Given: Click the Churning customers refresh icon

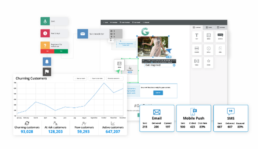Looking at the screenshot, I should pos(27,123).
